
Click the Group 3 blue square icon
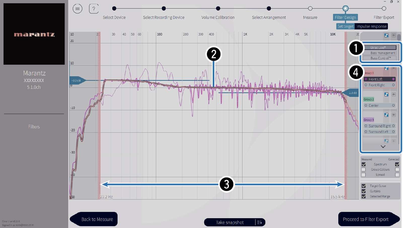(x=386, y=115)
